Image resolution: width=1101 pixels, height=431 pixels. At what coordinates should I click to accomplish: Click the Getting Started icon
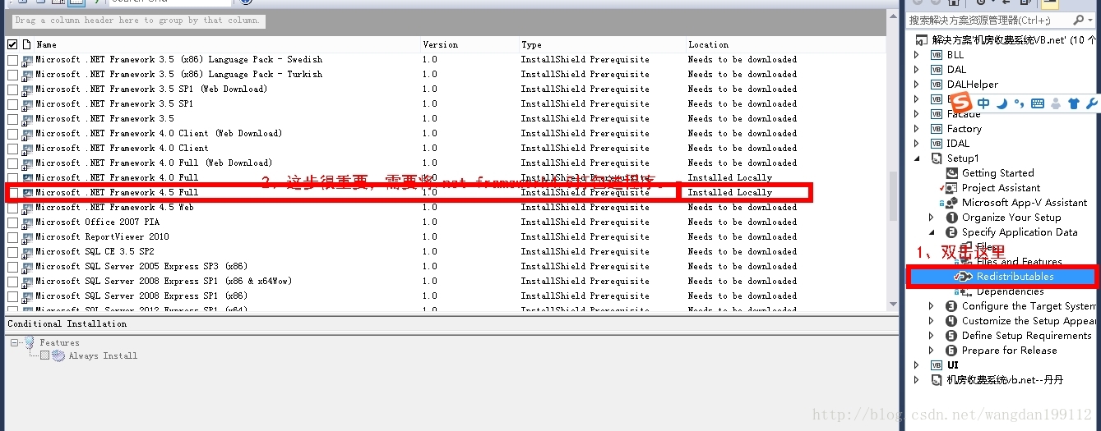tap(952, 173)
